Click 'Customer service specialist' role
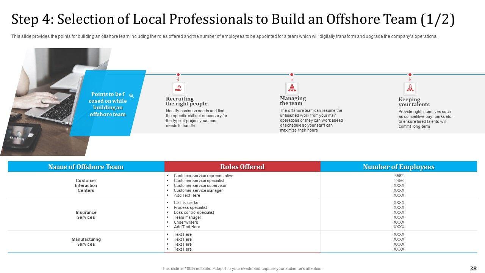 tap(199, 181)
